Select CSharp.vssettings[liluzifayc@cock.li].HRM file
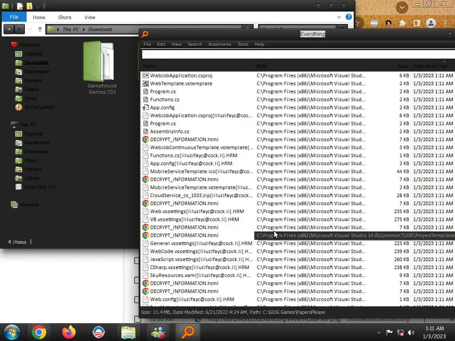Image resolution: width=455 pixels, height=341 pixels. click(x=200, y=267)
